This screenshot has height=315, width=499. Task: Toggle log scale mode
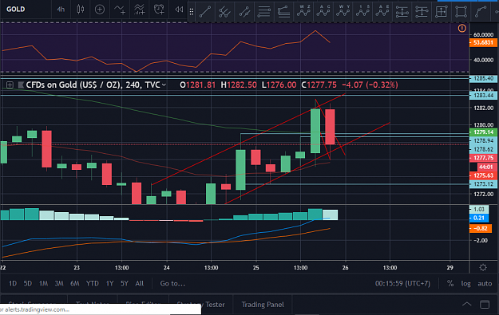(466, 284)
